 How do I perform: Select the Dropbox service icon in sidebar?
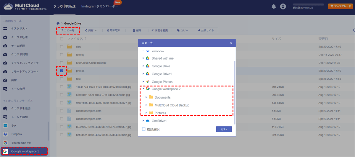point(5,134)
